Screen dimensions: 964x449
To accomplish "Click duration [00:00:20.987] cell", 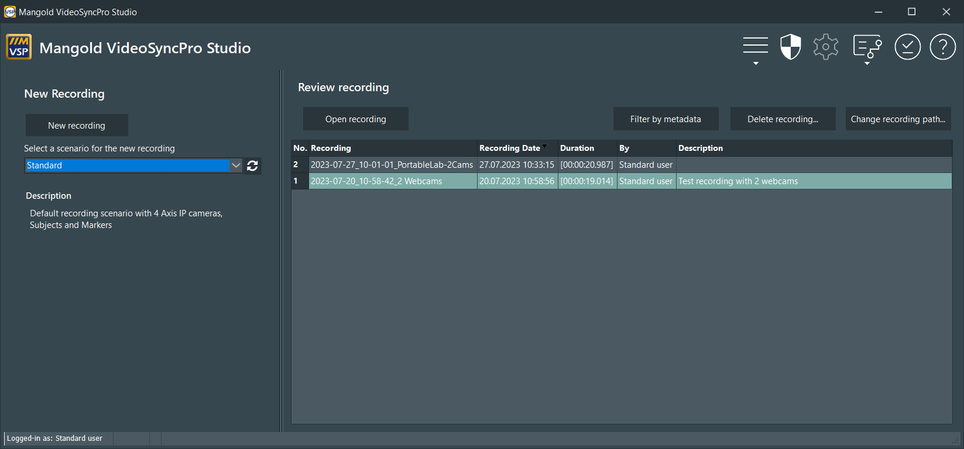I will pyautogui.click(x=587, y=165).
